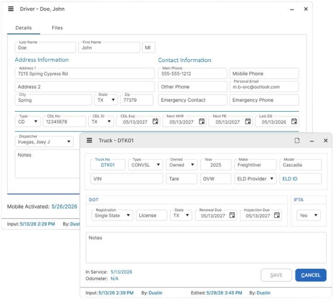This screenshot has width=333, height=299.
Task: Click the Notes area in Truck window
Action: click(206, 248)
